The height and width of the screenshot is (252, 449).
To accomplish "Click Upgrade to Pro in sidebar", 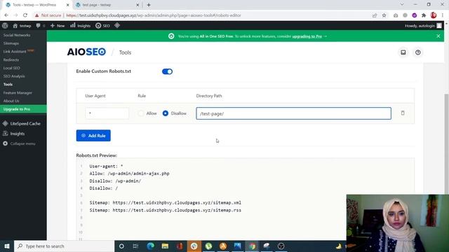I will pos(23,109).
